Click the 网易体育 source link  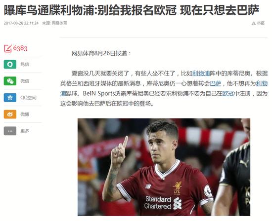[59, 23]
